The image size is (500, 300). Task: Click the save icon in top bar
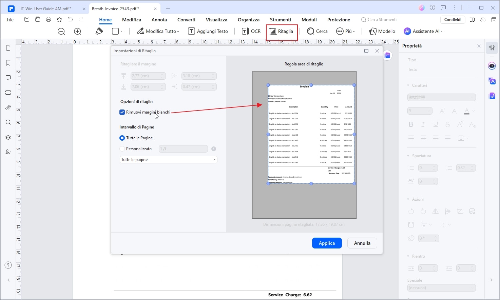pyautogui.click(x=27, y=20)
